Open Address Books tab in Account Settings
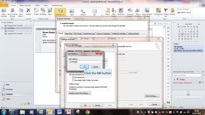The height and width of the screenshot is (115, 205). coord(133,34)
